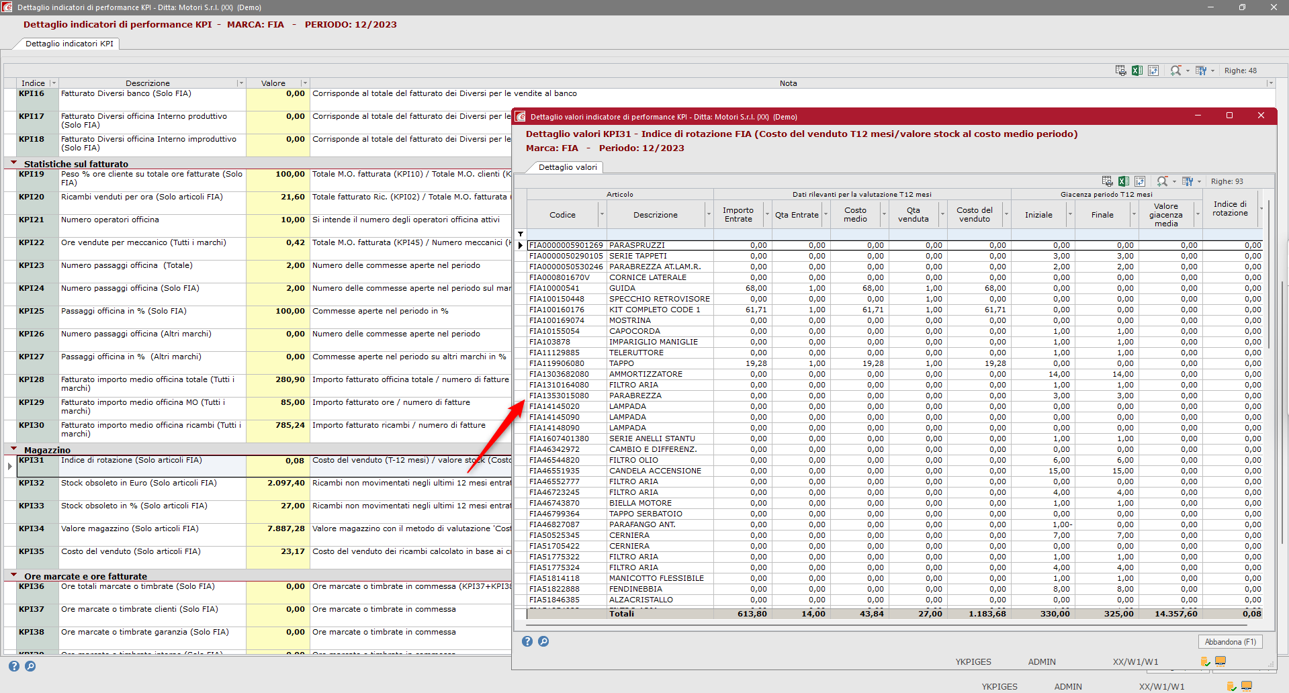Select the Dettaglio valori tab
The width and height of the screenshot is (1289, 693).
(x=567, y=167)
